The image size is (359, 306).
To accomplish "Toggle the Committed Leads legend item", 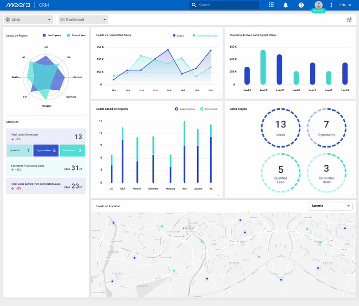I will coord(205,35).
